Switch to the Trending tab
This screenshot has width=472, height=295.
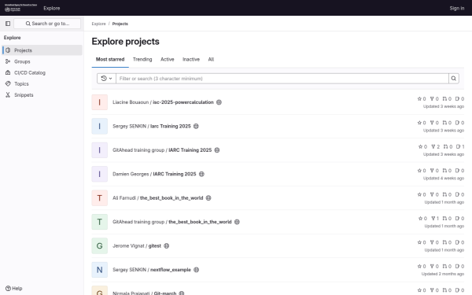click(x=142, y=59)
